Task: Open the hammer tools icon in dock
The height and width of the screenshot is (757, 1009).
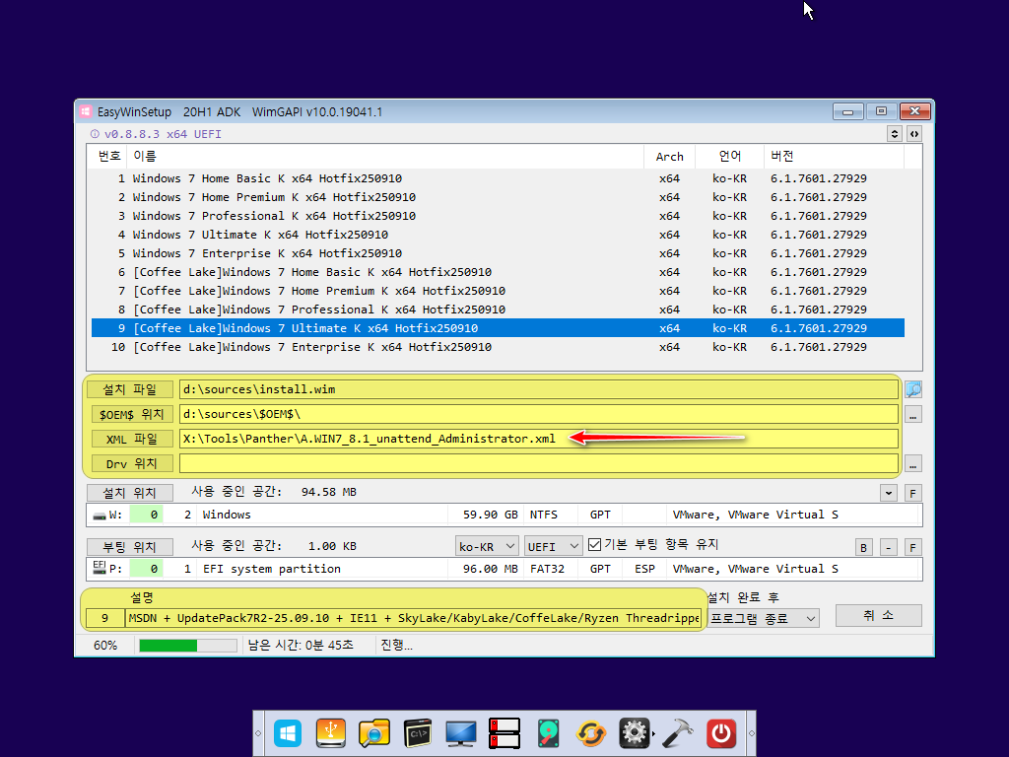Action: point(678,733)
